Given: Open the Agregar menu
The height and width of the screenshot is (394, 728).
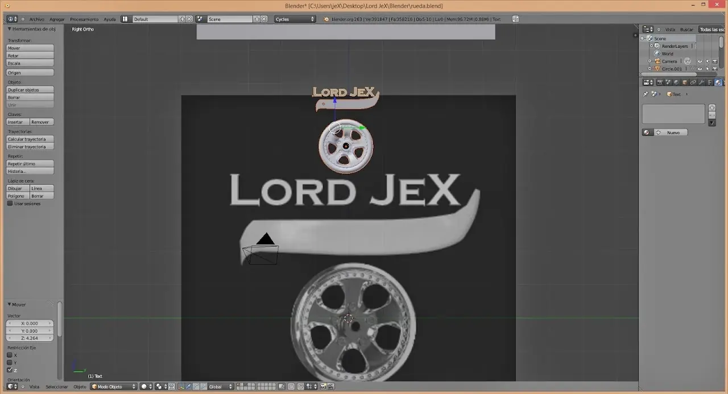Looking at the screenshot, I should (x=57, y=19).
